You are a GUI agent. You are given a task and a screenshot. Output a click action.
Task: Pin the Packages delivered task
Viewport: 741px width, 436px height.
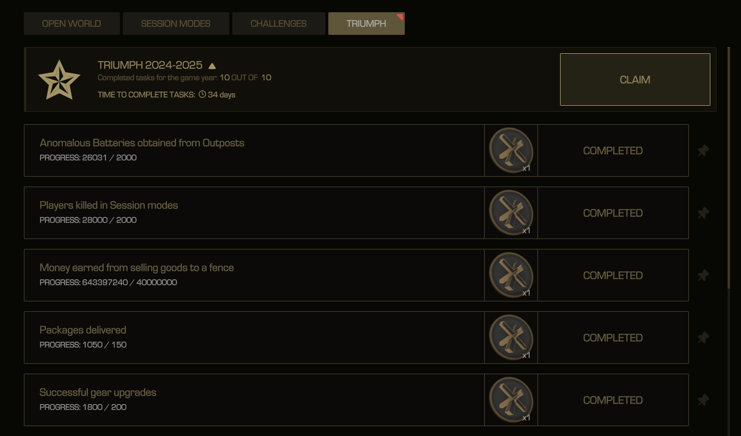click(x=703, y=338)
